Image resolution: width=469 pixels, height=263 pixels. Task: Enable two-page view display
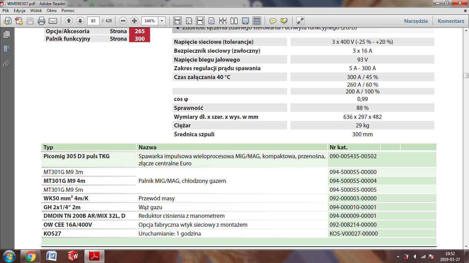point(234,21)
